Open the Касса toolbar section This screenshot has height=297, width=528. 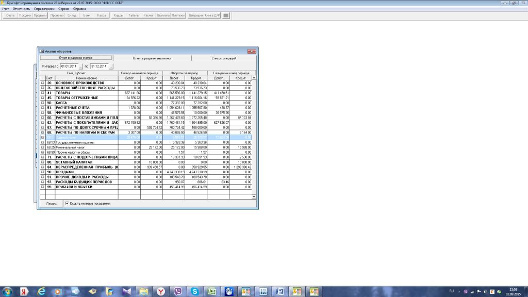click(x=102, y=15)
